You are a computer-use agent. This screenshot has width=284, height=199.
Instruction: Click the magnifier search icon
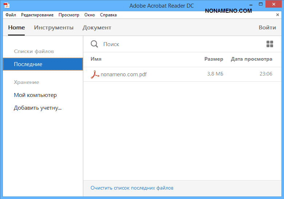click(x=94, y=44)
